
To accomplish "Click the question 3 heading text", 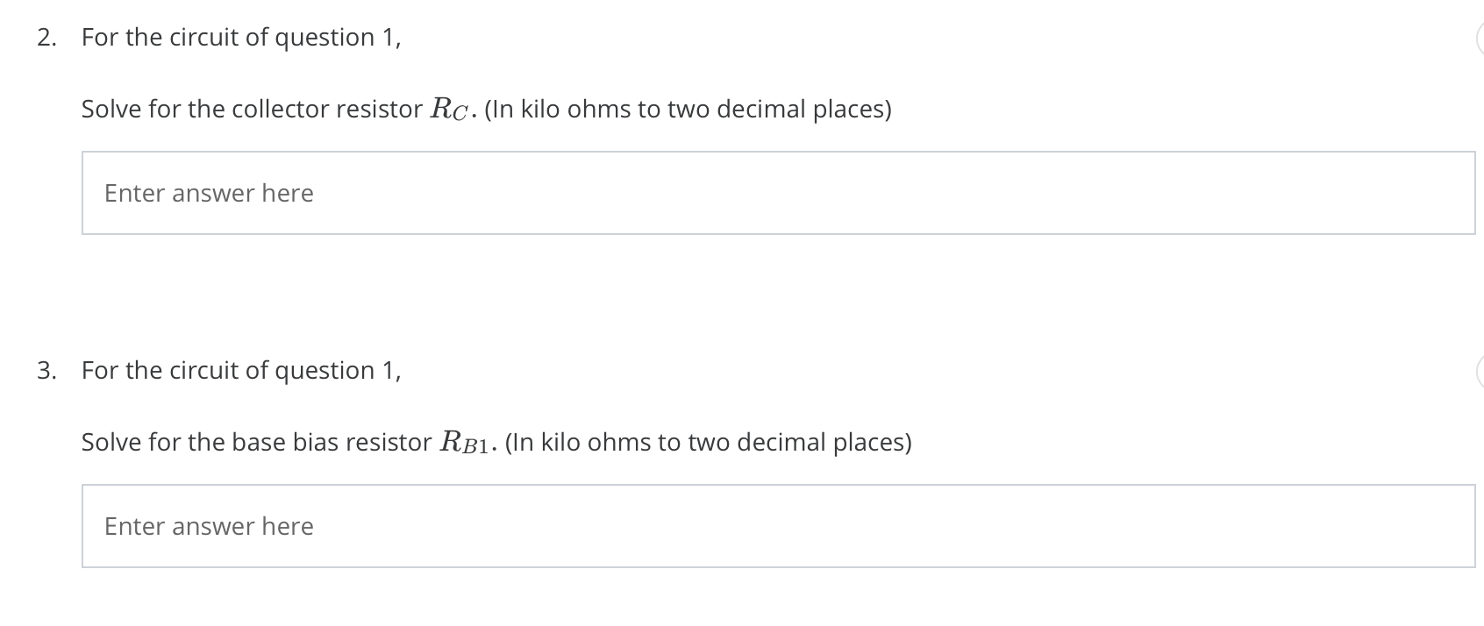I will click(x=240, y=370).
